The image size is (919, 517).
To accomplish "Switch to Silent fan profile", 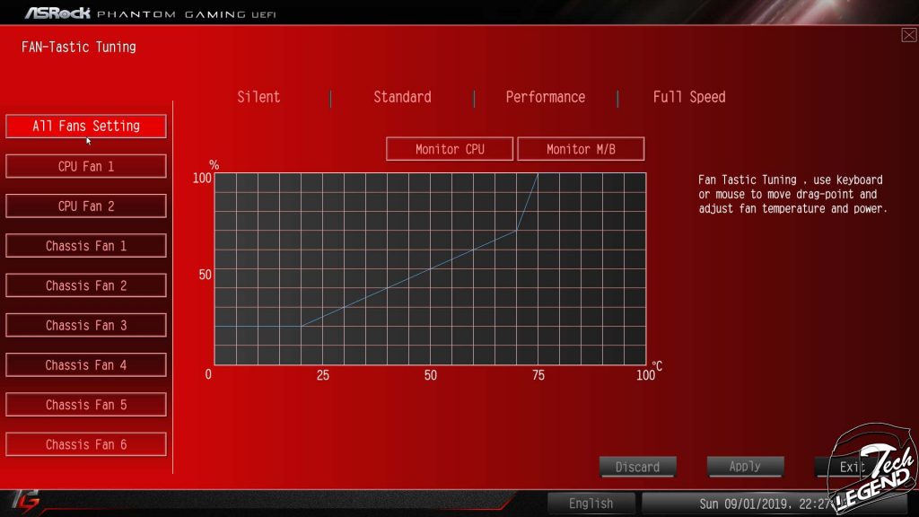I will (x=258, y=97).
